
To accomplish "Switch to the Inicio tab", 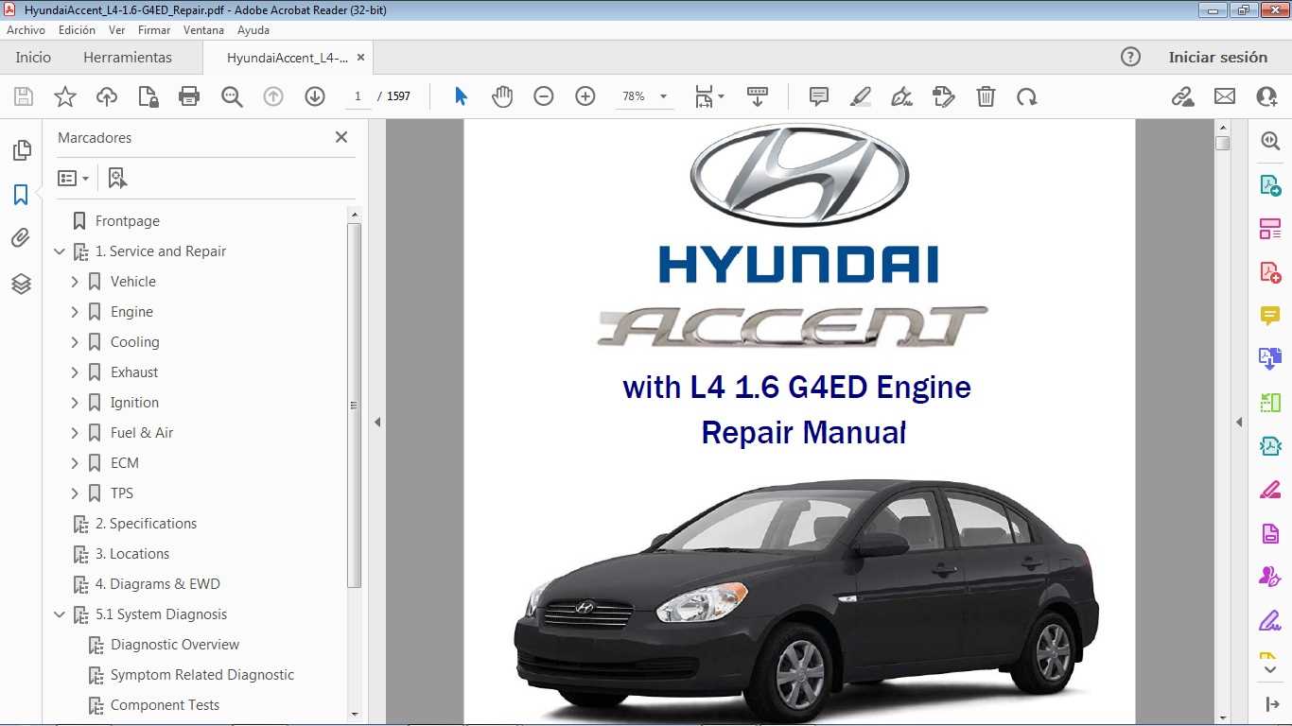I will pyautogui.click(x=33, y=57).
